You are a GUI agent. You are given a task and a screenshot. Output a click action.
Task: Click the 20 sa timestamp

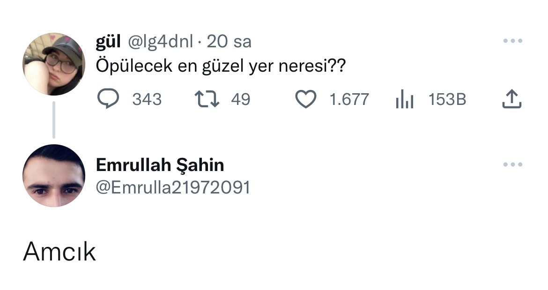pyautogui.click(x=229, y=42)
